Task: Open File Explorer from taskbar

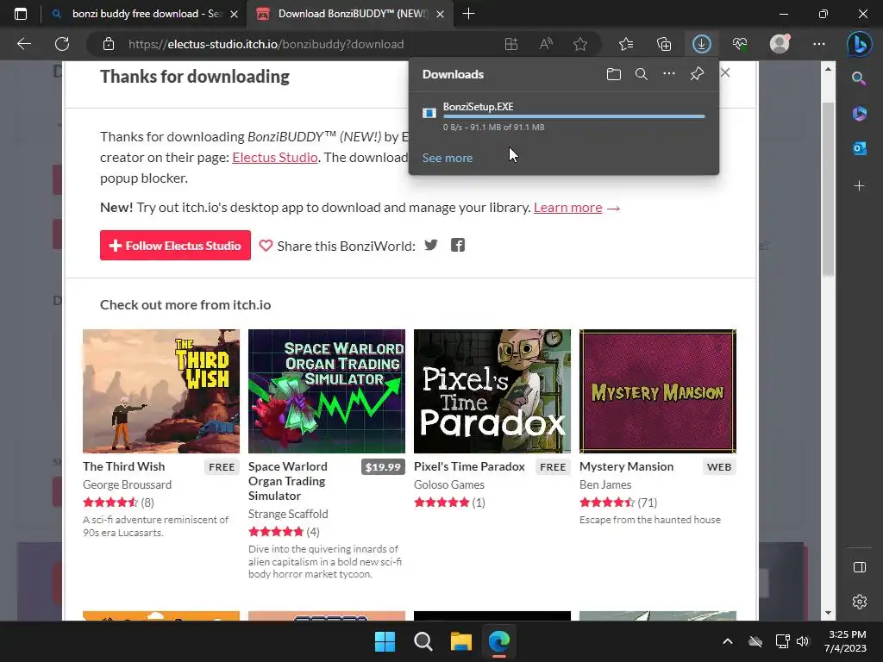Action: (461, 641)
